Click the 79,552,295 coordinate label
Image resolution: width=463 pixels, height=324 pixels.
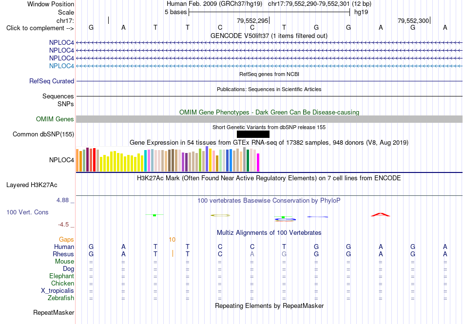point(252,20)
